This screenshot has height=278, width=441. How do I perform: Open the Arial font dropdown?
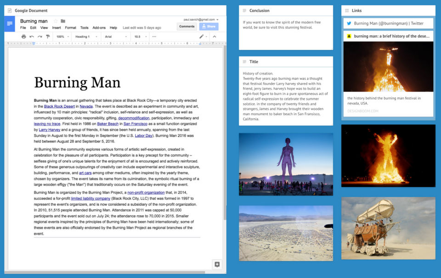tap(116, 37)
